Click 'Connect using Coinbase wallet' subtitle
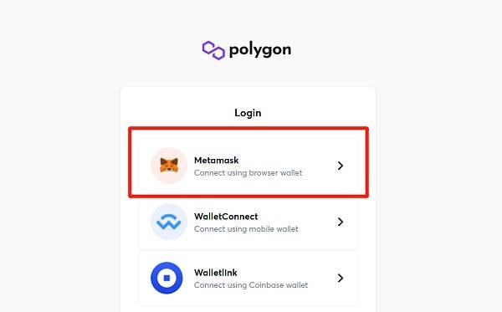Viewport: 502px width, 312px height. (251, 285)
